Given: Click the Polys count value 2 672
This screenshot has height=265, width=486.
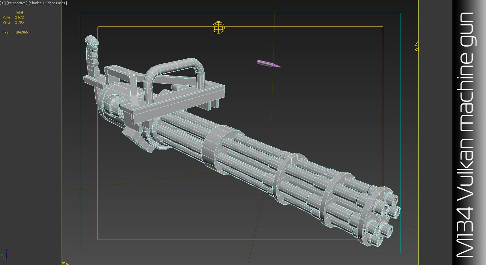Looking at the screenshot, I should [19, 17].
